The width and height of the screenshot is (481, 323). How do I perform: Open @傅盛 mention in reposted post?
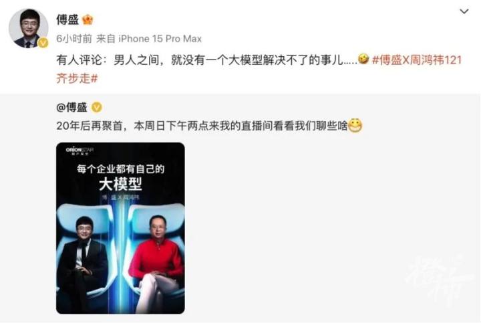(71, 108)
